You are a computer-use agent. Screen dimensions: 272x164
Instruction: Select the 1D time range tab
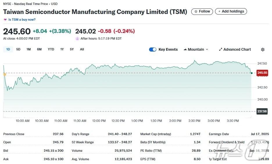coord(8,49)
